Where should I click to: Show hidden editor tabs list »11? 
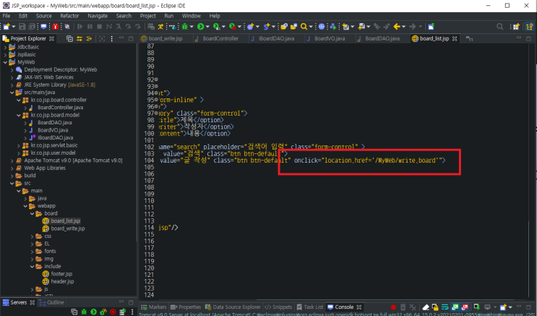tap(469, 39)
